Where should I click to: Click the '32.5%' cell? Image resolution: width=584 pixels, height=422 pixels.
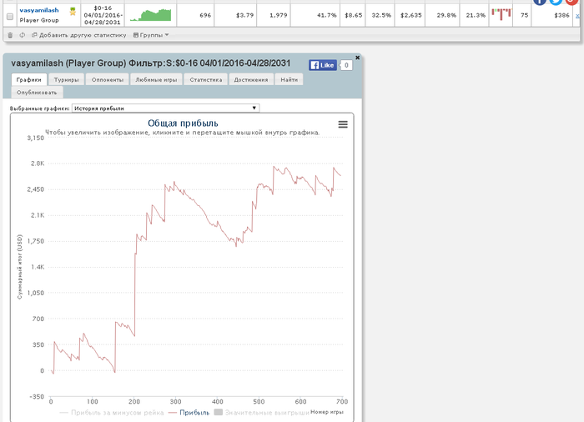coord(381,15)
